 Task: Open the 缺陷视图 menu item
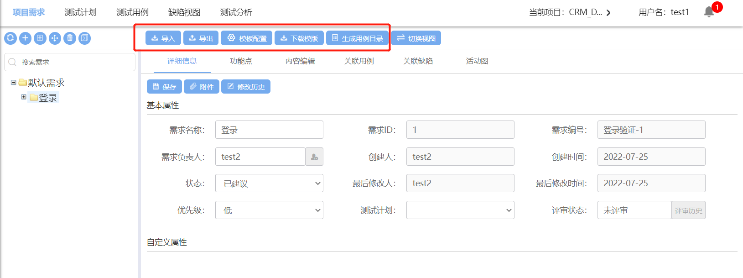[x=184, y=12]
